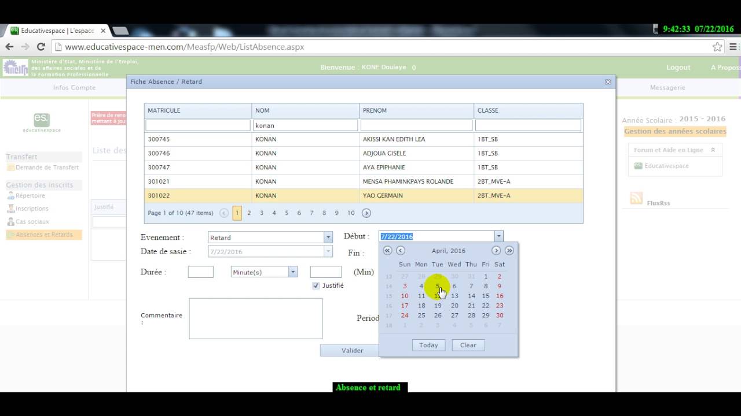The image size is (741, 416).
Task: Open the Messagerie menu
Action: click(x=667, y=88)
